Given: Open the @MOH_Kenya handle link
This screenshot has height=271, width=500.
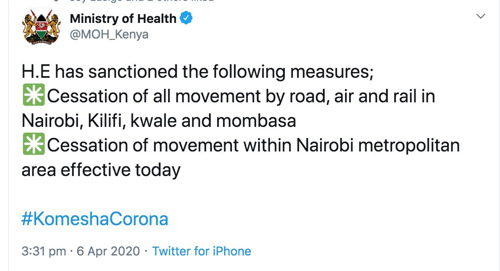Looking at the screenshot, I should 109,34.
